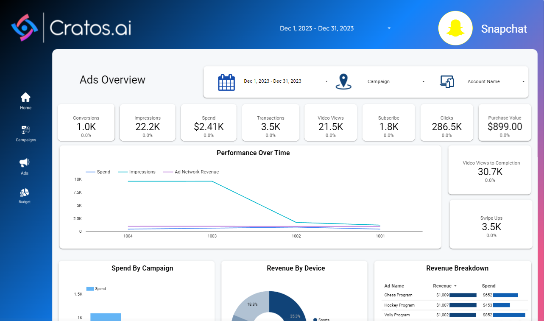Click the Transactions 3.5K scorecard

(271, 123)
